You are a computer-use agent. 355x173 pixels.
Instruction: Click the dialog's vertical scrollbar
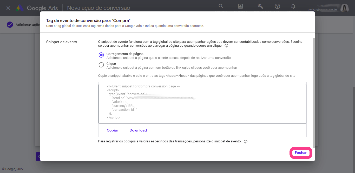pos(314,93)
